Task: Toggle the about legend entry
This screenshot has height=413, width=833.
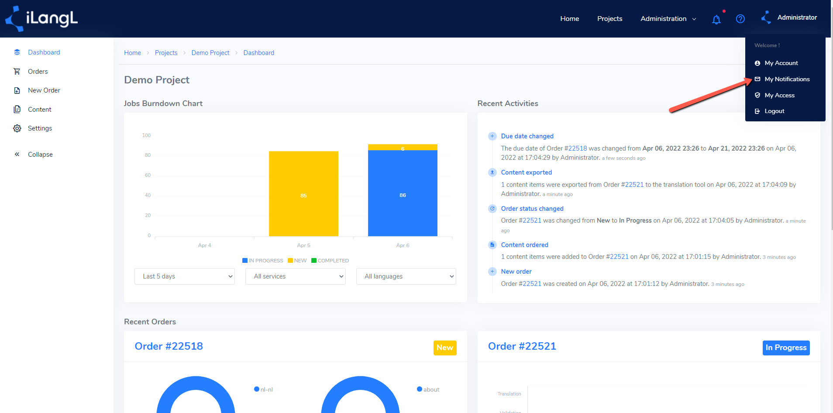Action: tap(428, 389)
